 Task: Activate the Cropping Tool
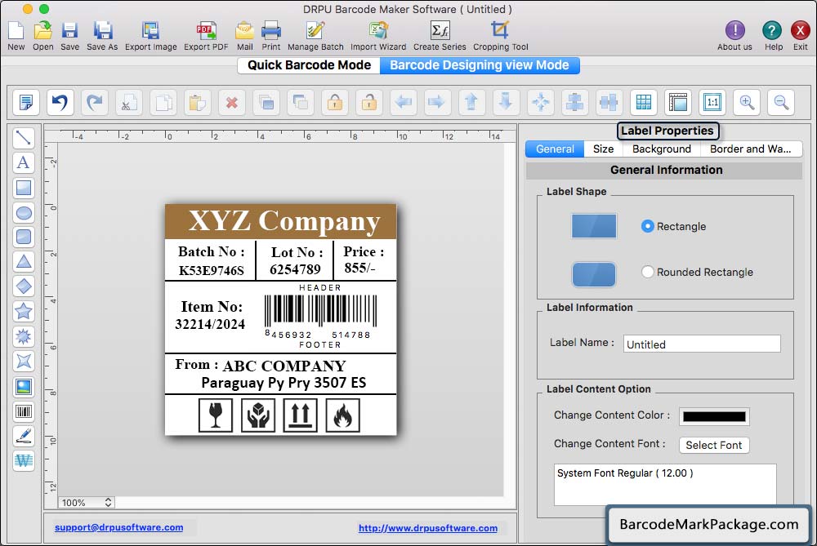(x=500, y=35)
